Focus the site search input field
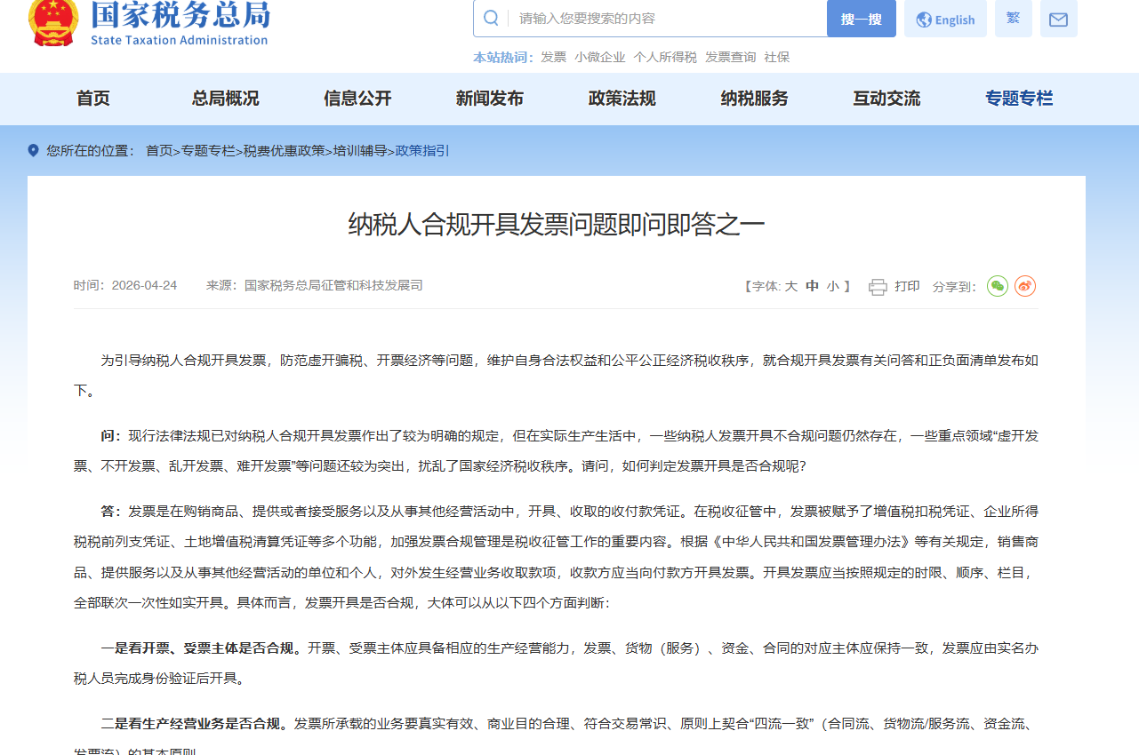The height and width of the screenshot is (755, 1139). 667,19
